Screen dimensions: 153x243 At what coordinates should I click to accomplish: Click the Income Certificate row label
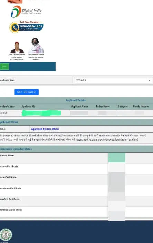click(x=9, y=166)
